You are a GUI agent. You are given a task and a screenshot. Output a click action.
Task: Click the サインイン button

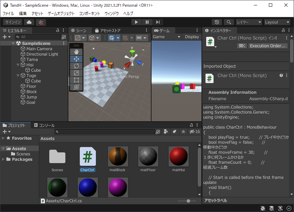(13, 22)
